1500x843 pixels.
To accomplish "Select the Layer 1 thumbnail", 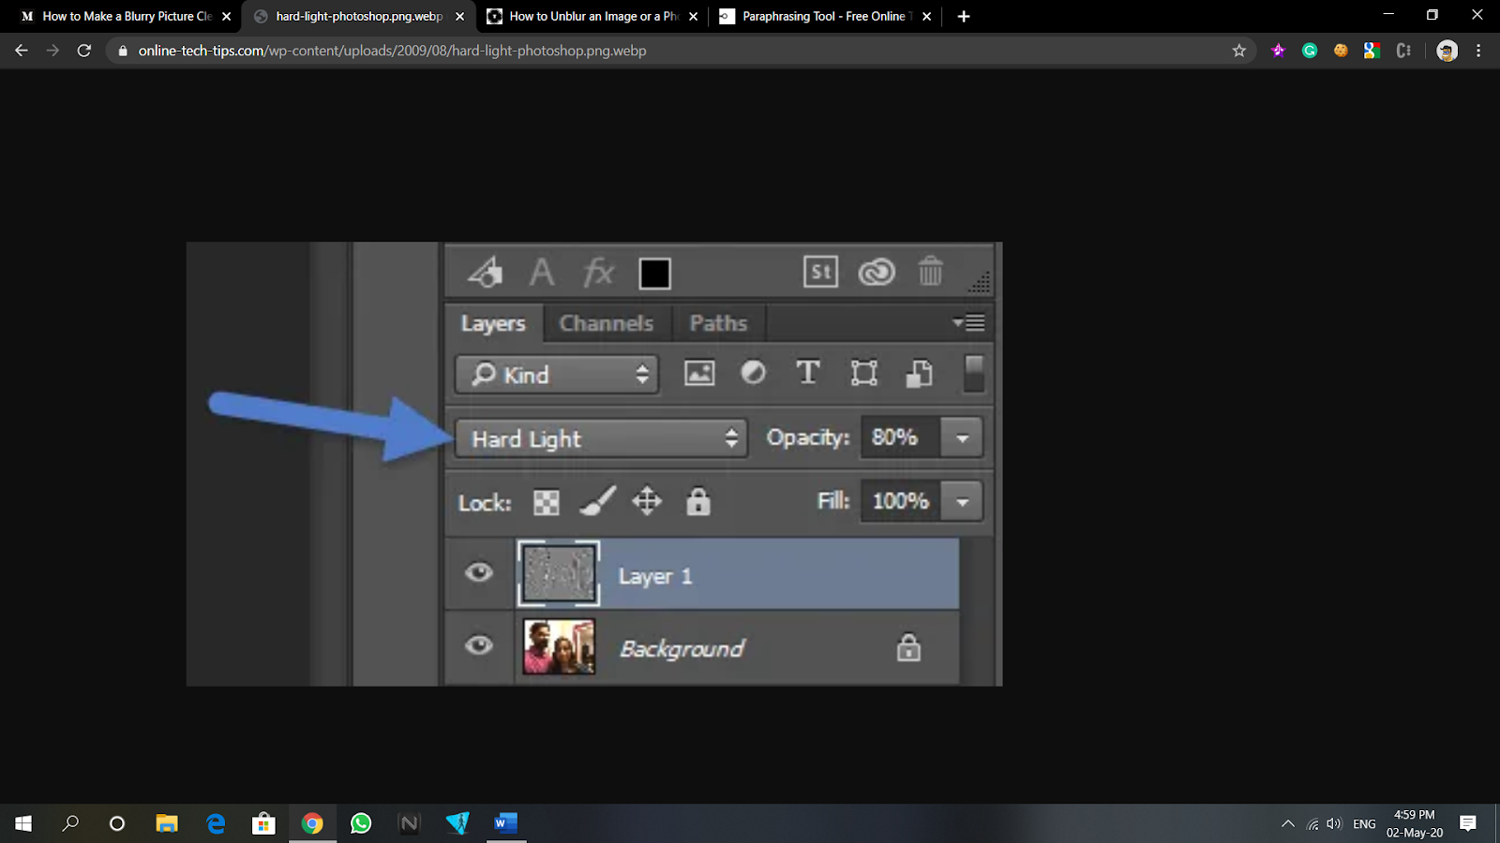I will 559,573.
